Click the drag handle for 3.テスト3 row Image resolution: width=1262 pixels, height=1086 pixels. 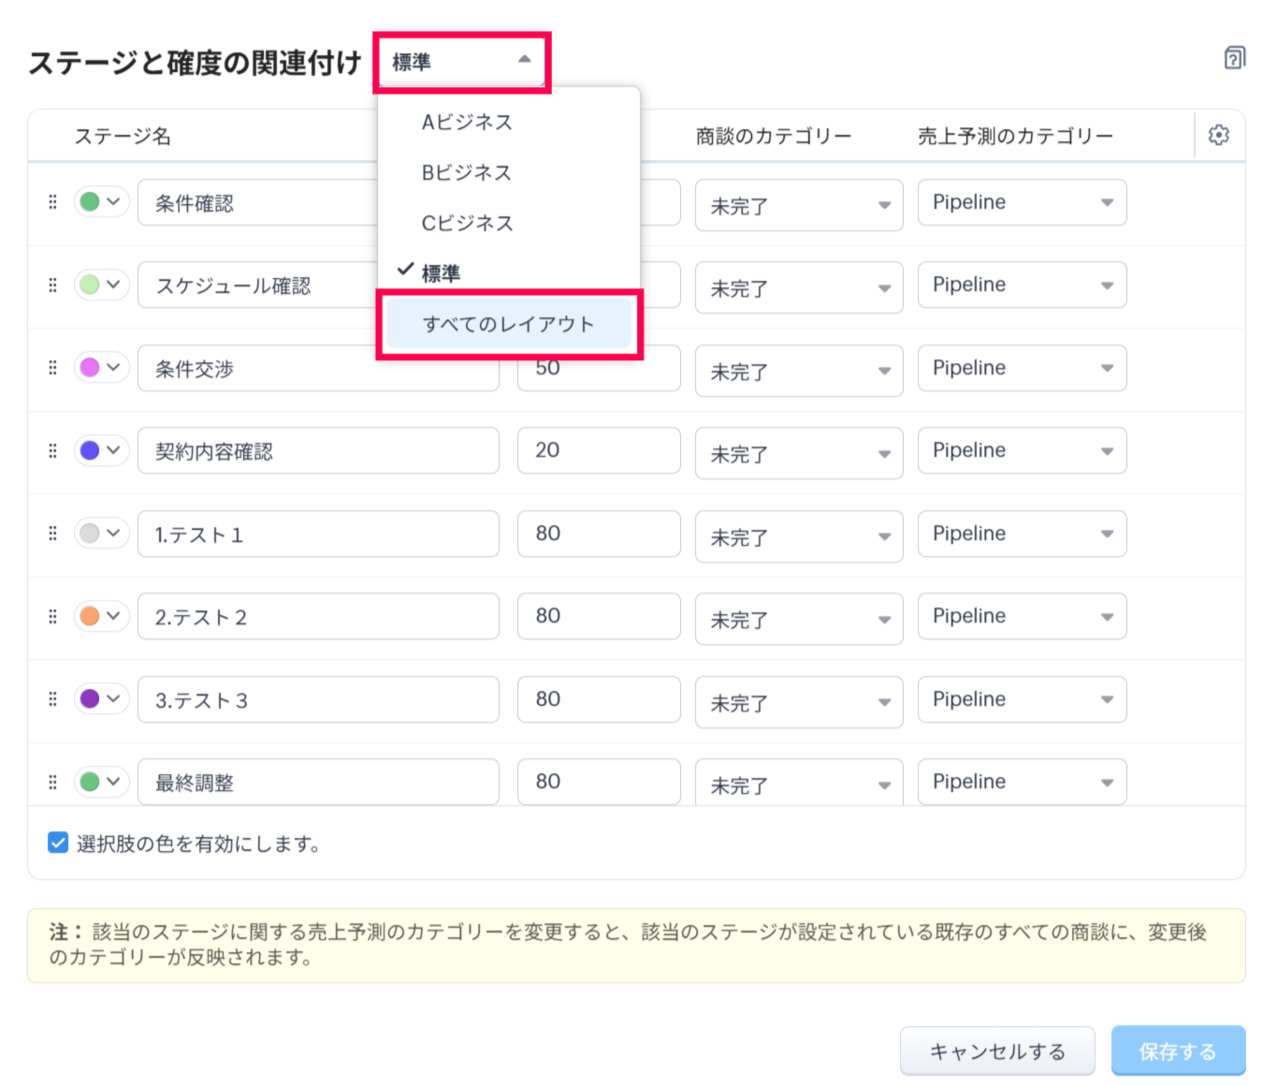52,699
